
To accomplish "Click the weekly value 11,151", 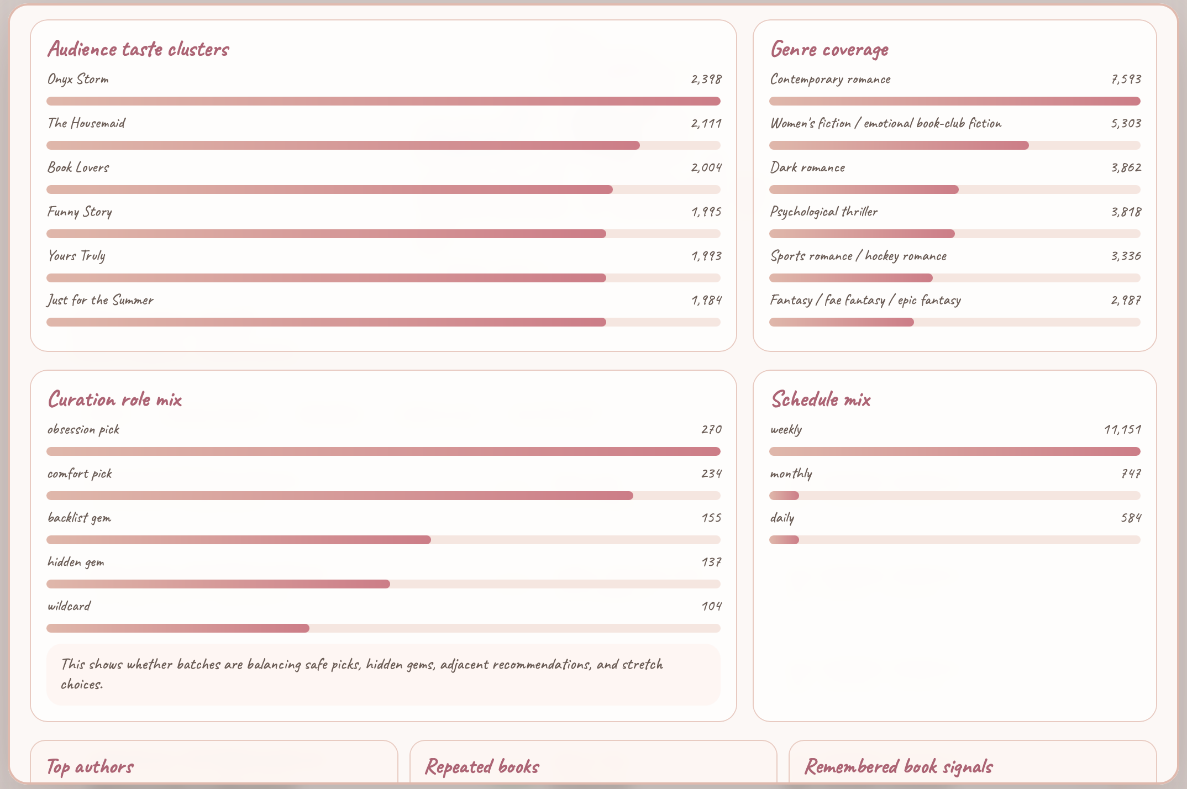I will pos(1123,429).
